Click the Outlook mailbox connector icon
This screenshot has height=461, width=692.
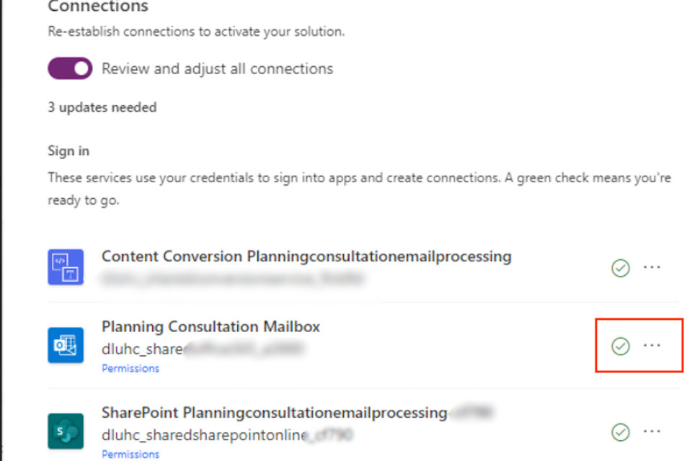66,346
